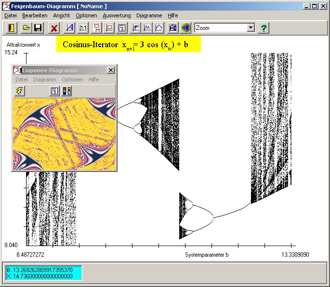Click the Feigenbaum-Diagramm title bar app icon
The width and height of the screenshot is (330, 287).
(6, 6)
